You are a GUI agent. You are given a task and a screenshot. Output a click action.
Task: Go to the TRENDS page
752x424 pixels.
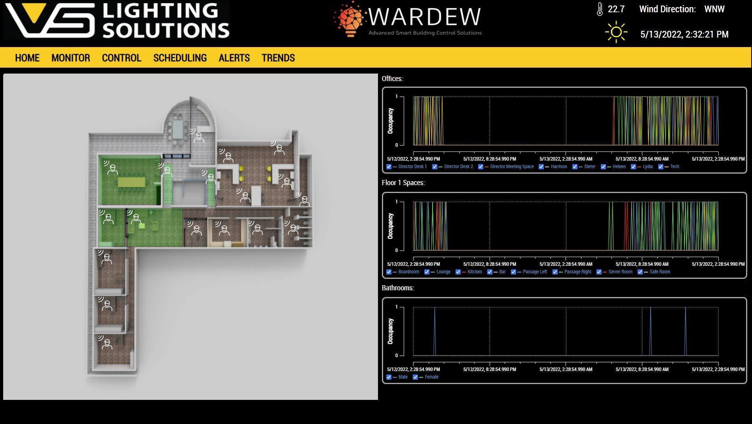[x=278, y=58]
